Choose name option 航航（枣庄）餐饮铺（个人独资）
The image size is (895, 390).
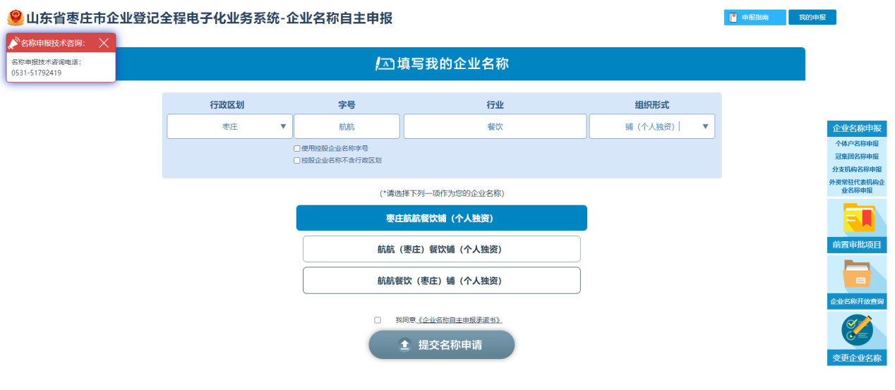pyautogui.click(x=441, y=249)
